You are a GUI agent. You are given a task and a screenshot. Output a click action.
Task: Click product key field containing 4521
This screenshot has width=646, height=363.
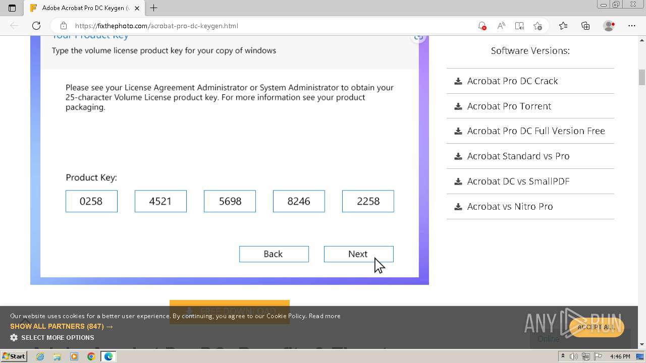click(160, 201)
